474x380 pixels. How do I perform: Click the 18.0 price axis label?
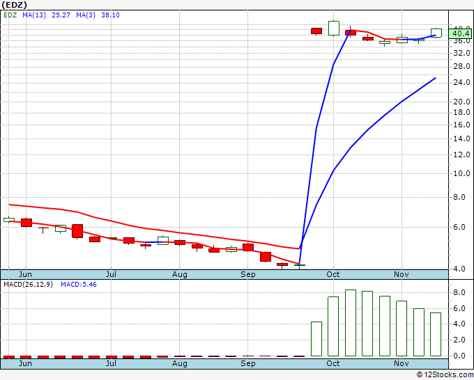tap(461, 113)
